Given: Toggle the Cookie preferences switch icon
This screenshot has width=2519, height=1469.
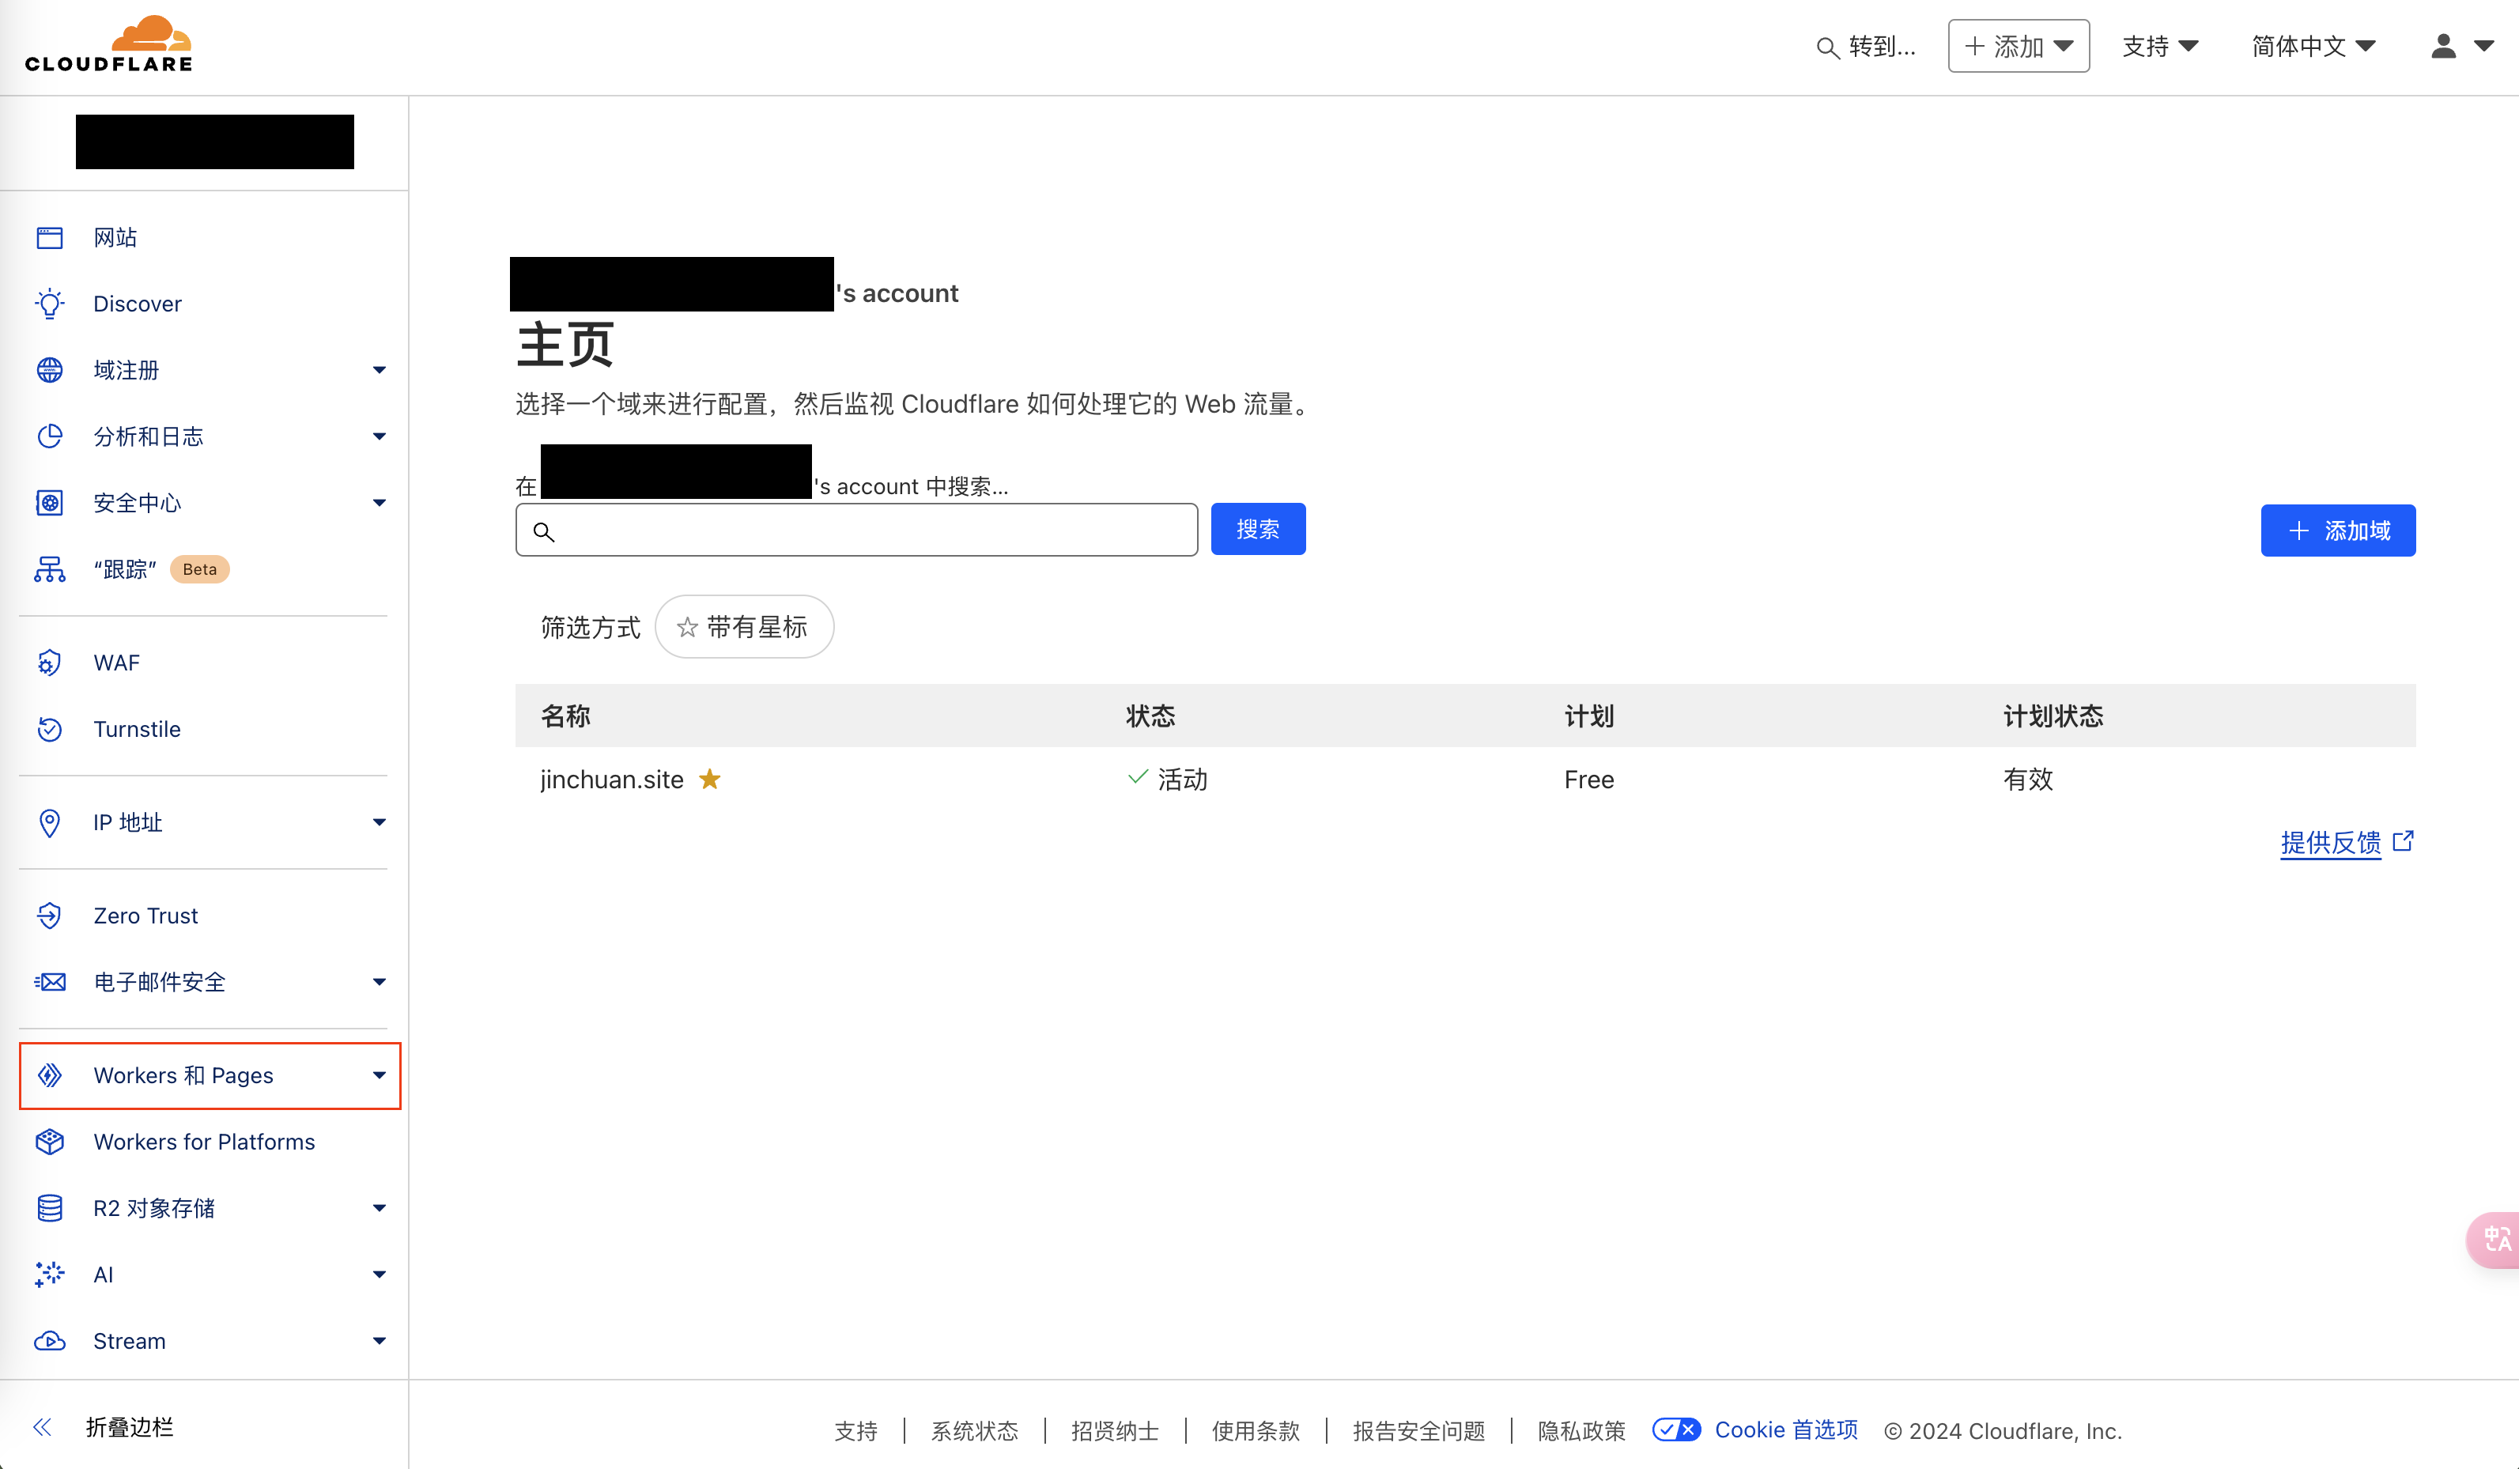Looking at the screenshot, I should coord(1675,1429).
